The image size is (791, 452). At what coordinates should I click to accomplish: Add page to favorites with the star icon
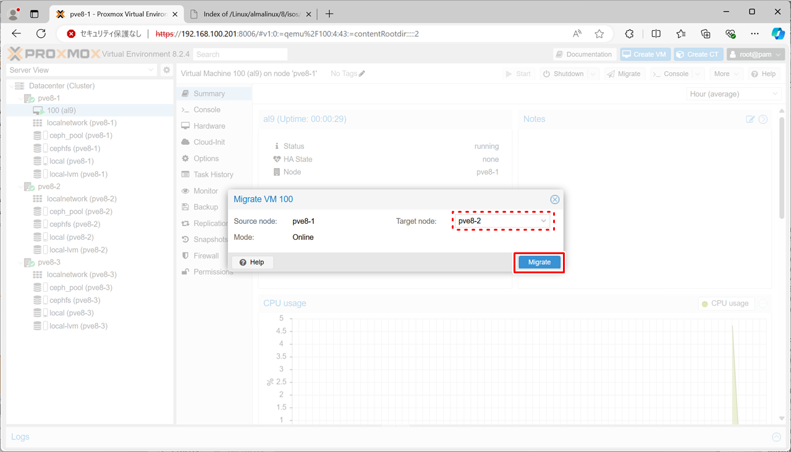click(x=599, y=34)
